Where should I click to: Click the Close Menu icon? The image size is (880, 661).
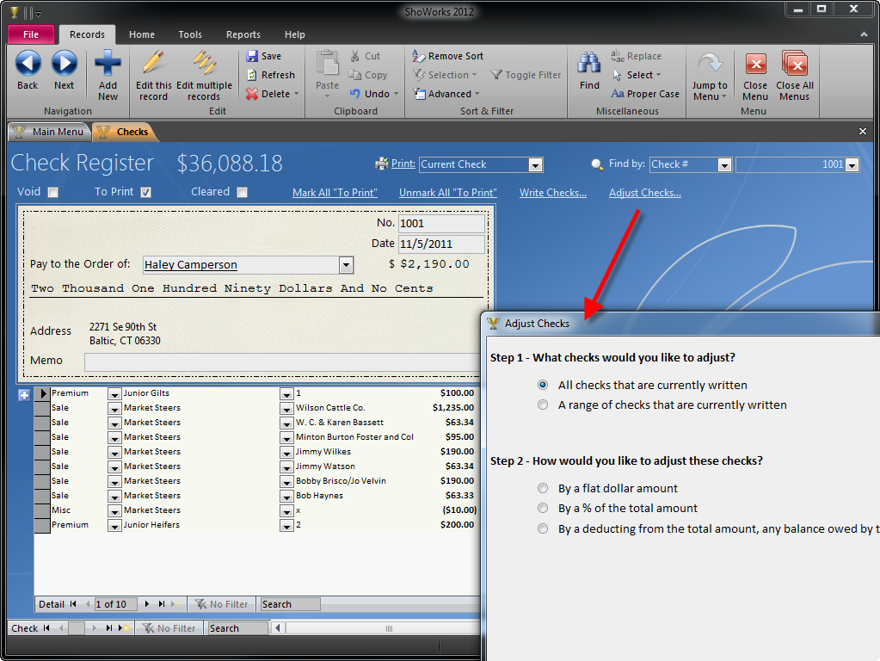pyautogui.click(x=754, y=65)
